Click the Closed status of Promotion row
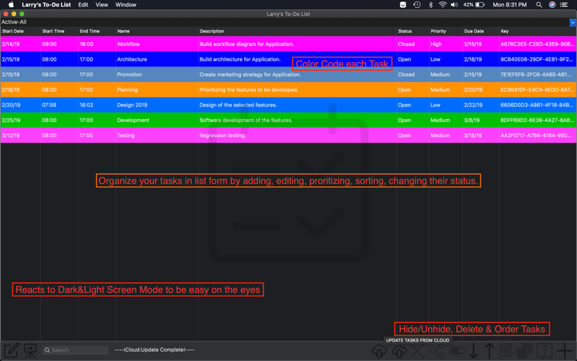Viewport: 577px width, 361px height. pos(406,74)
